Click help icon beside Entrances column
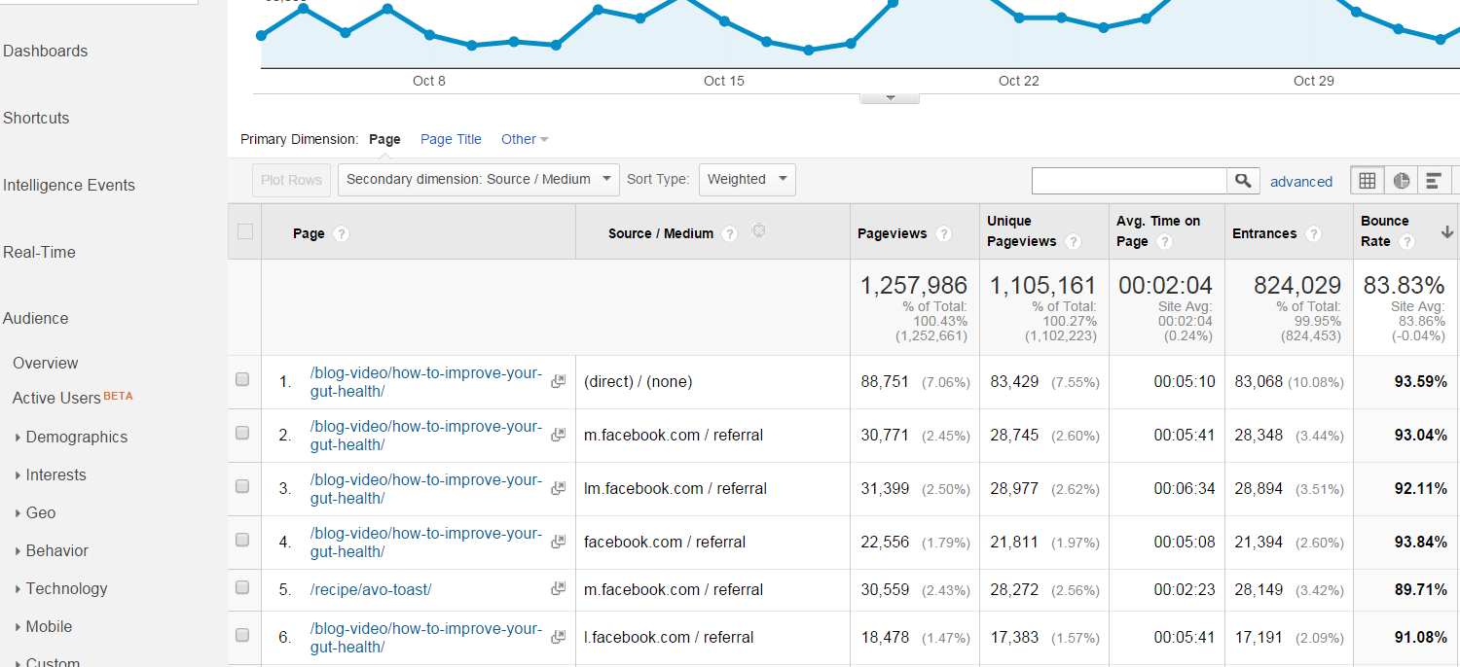The height and width of the screenshot is (667, 1460). tap(1313, 234)
